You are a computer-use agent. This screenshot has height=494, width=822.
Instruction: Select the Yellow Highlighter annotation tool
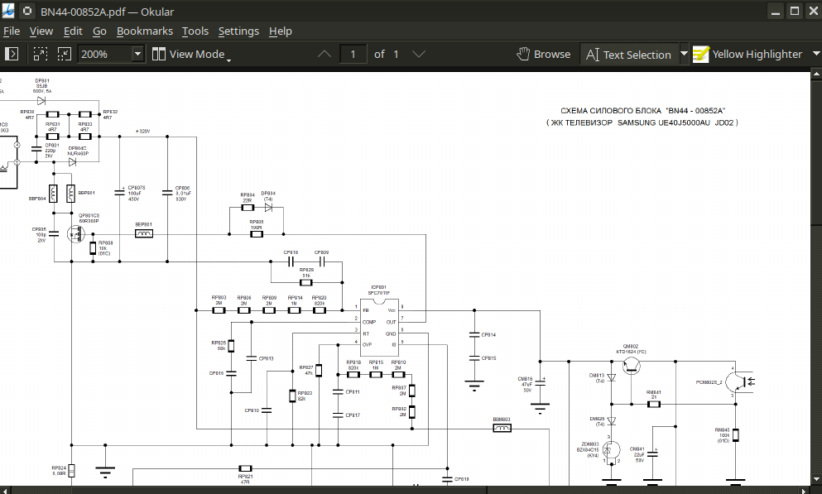coord(748,54)
